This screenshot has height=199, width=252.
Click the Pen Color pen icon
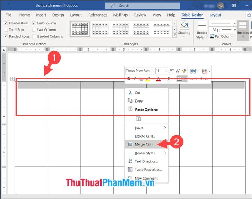click(x=212, y=36)
